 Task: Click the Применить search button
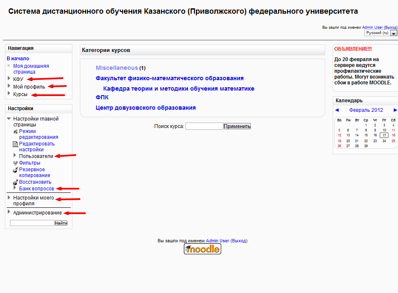[237, 126]
